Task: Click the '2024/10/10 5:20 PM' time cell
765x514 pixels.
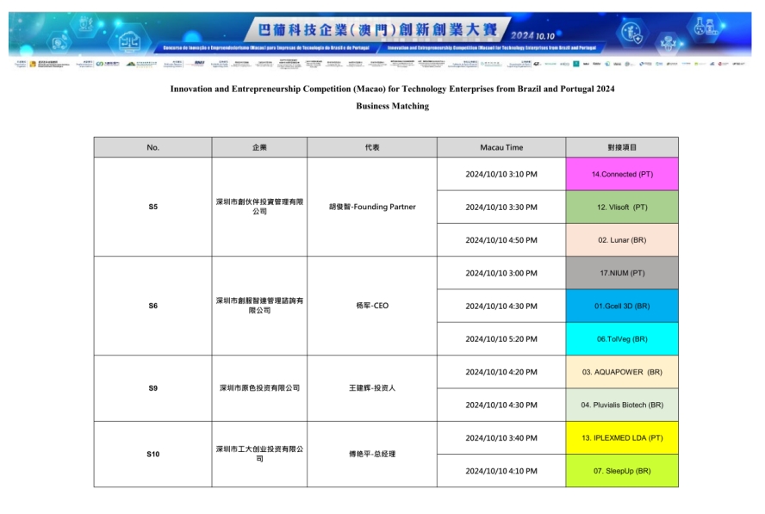Action: [501, 339]
